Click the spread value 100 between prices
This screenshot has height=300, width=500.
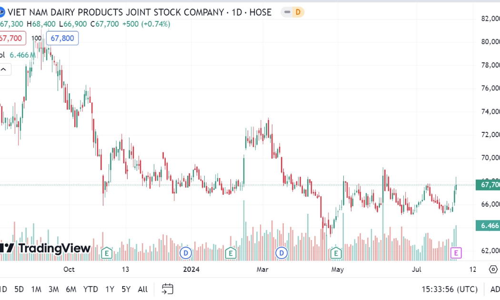(x=36, y=38)
